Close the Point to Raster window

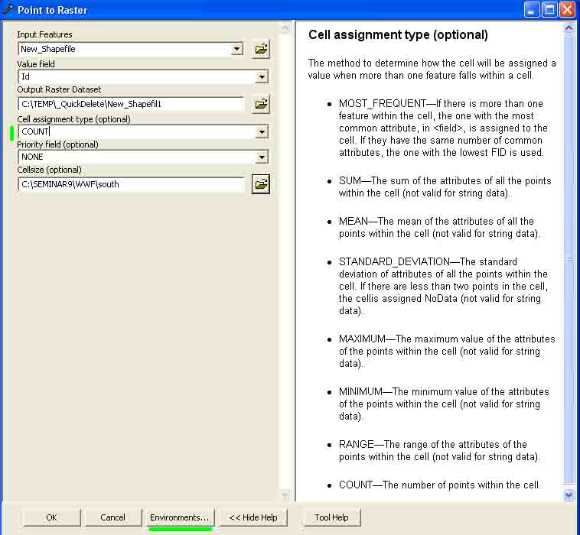coord(568,10)
